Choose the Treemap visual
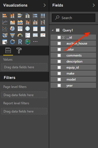This screenshot has width=98, height=148. click(20, 29)
